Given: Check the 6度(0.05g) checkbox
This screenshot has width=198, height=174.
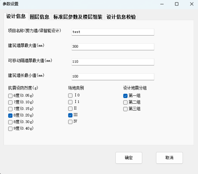Looking at the screenshot, I should coord(10,96).
